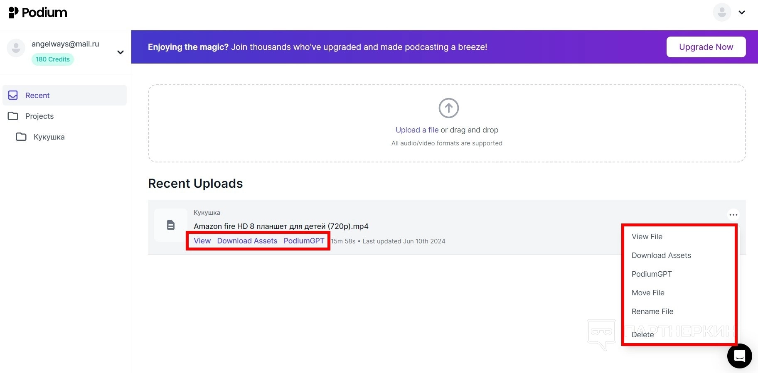Select View File from context menu
Screen dimensions: 758x373
click(x=647, y=237)
